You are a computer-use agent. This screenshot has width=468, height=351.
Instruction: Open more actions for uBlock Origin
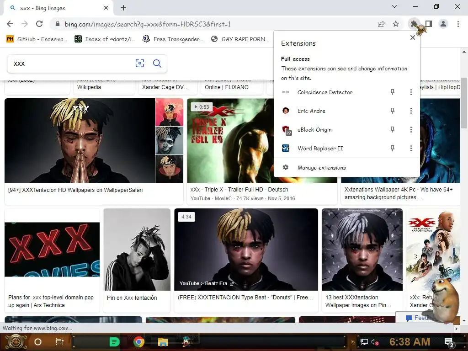411,129
